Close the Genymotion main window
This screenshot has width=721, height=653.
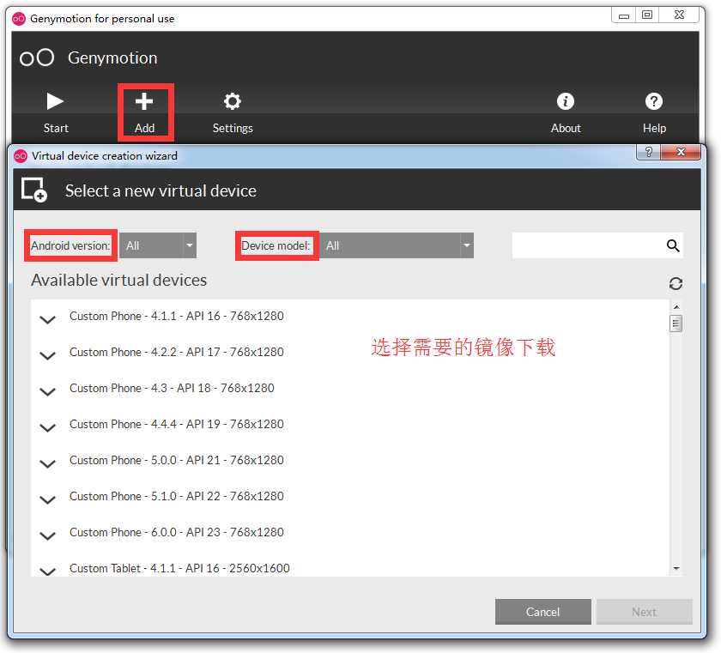(x=679, y=15)
